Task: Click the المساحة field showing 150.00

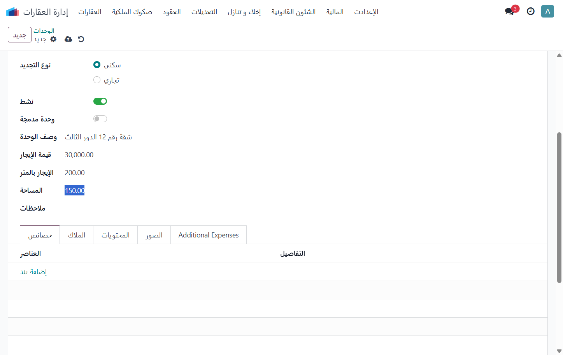Action: click(x=167, y=190)
